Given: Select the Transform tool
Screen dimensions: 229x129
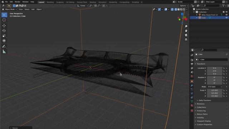Looking at the screenshot, I should click(x=4, y=40).
